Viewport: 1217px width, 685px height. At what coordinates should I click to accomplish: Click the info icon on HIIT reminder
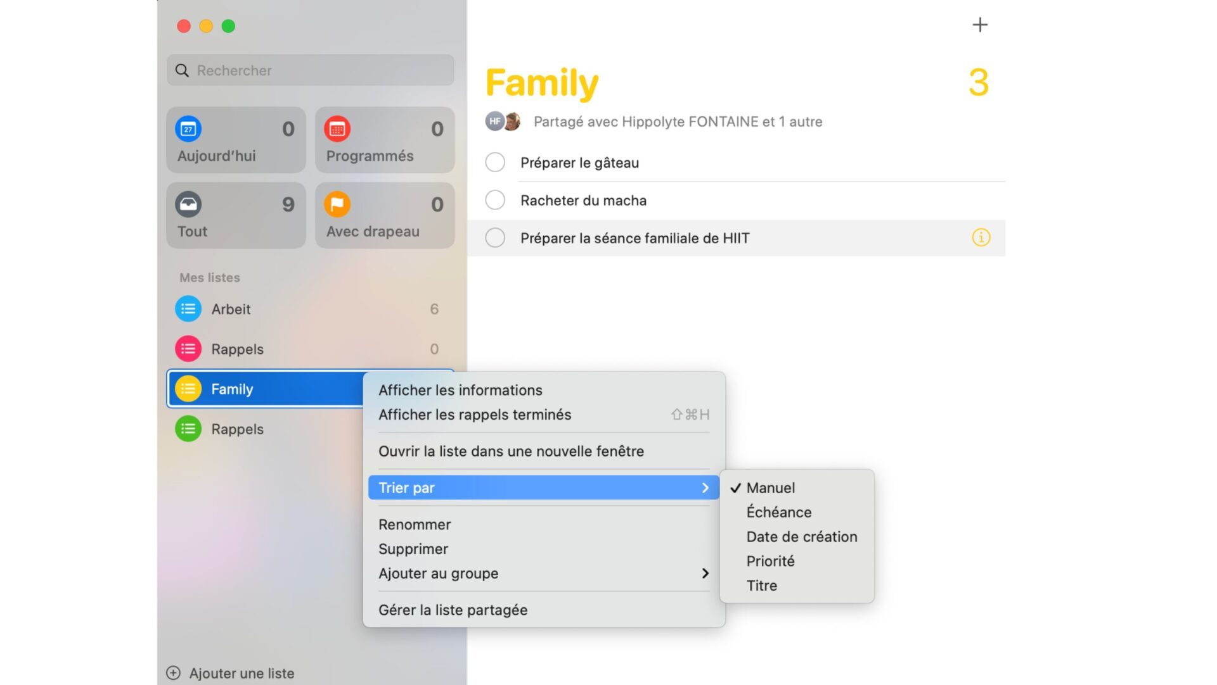tap(981, 237)
